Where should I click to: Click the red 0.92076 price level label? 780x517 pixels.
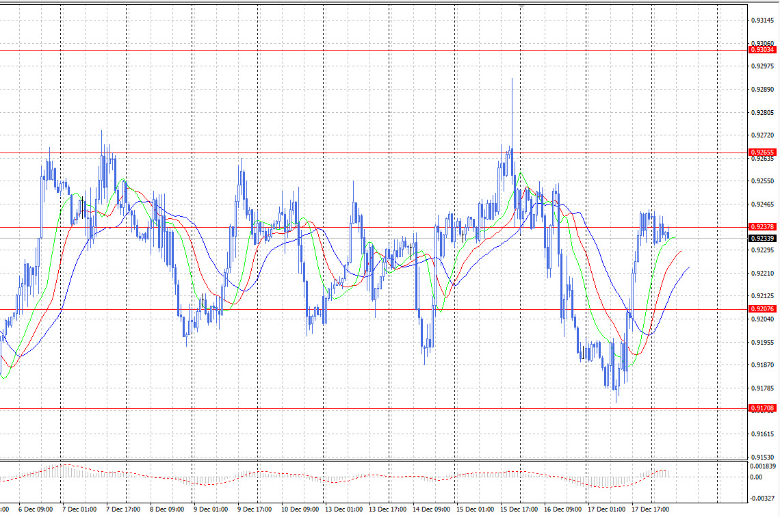762,309
